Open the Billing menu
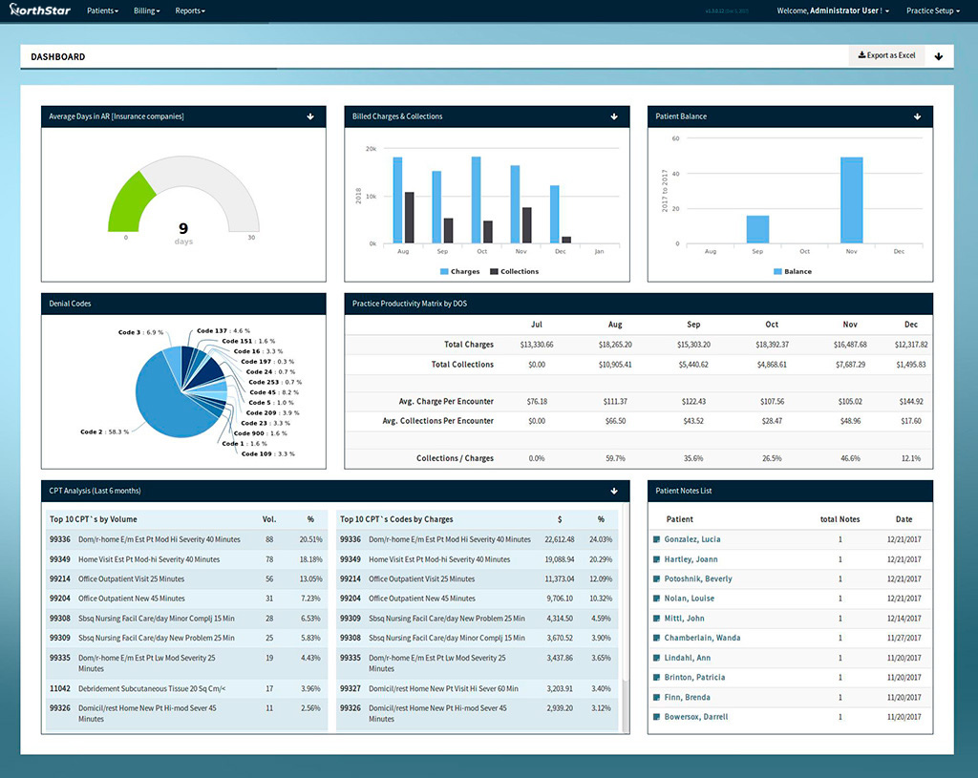The height and width of the screenshot is (778, 978). click(x=146, y=11)
